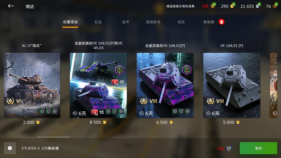Open the 坦克 tab

pyautogui.click(x=181, y=22)
